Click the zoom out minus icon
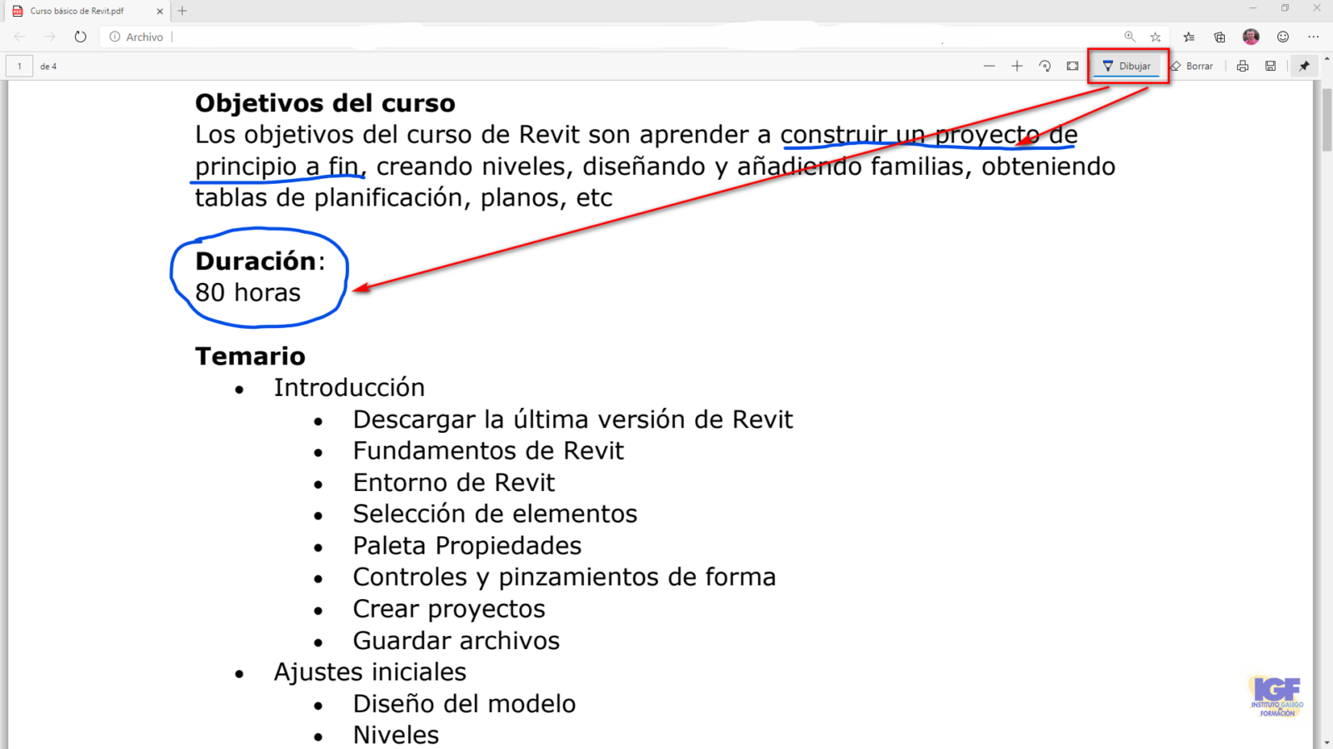The width and height of the screenshot is (1333, 749). 989,66
